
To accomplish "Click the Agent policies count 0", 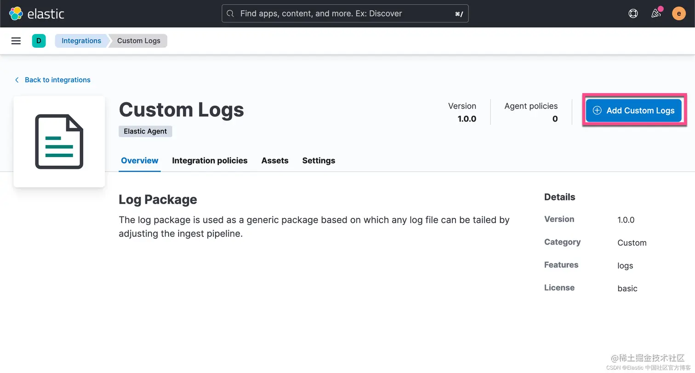I will point(555,119).
